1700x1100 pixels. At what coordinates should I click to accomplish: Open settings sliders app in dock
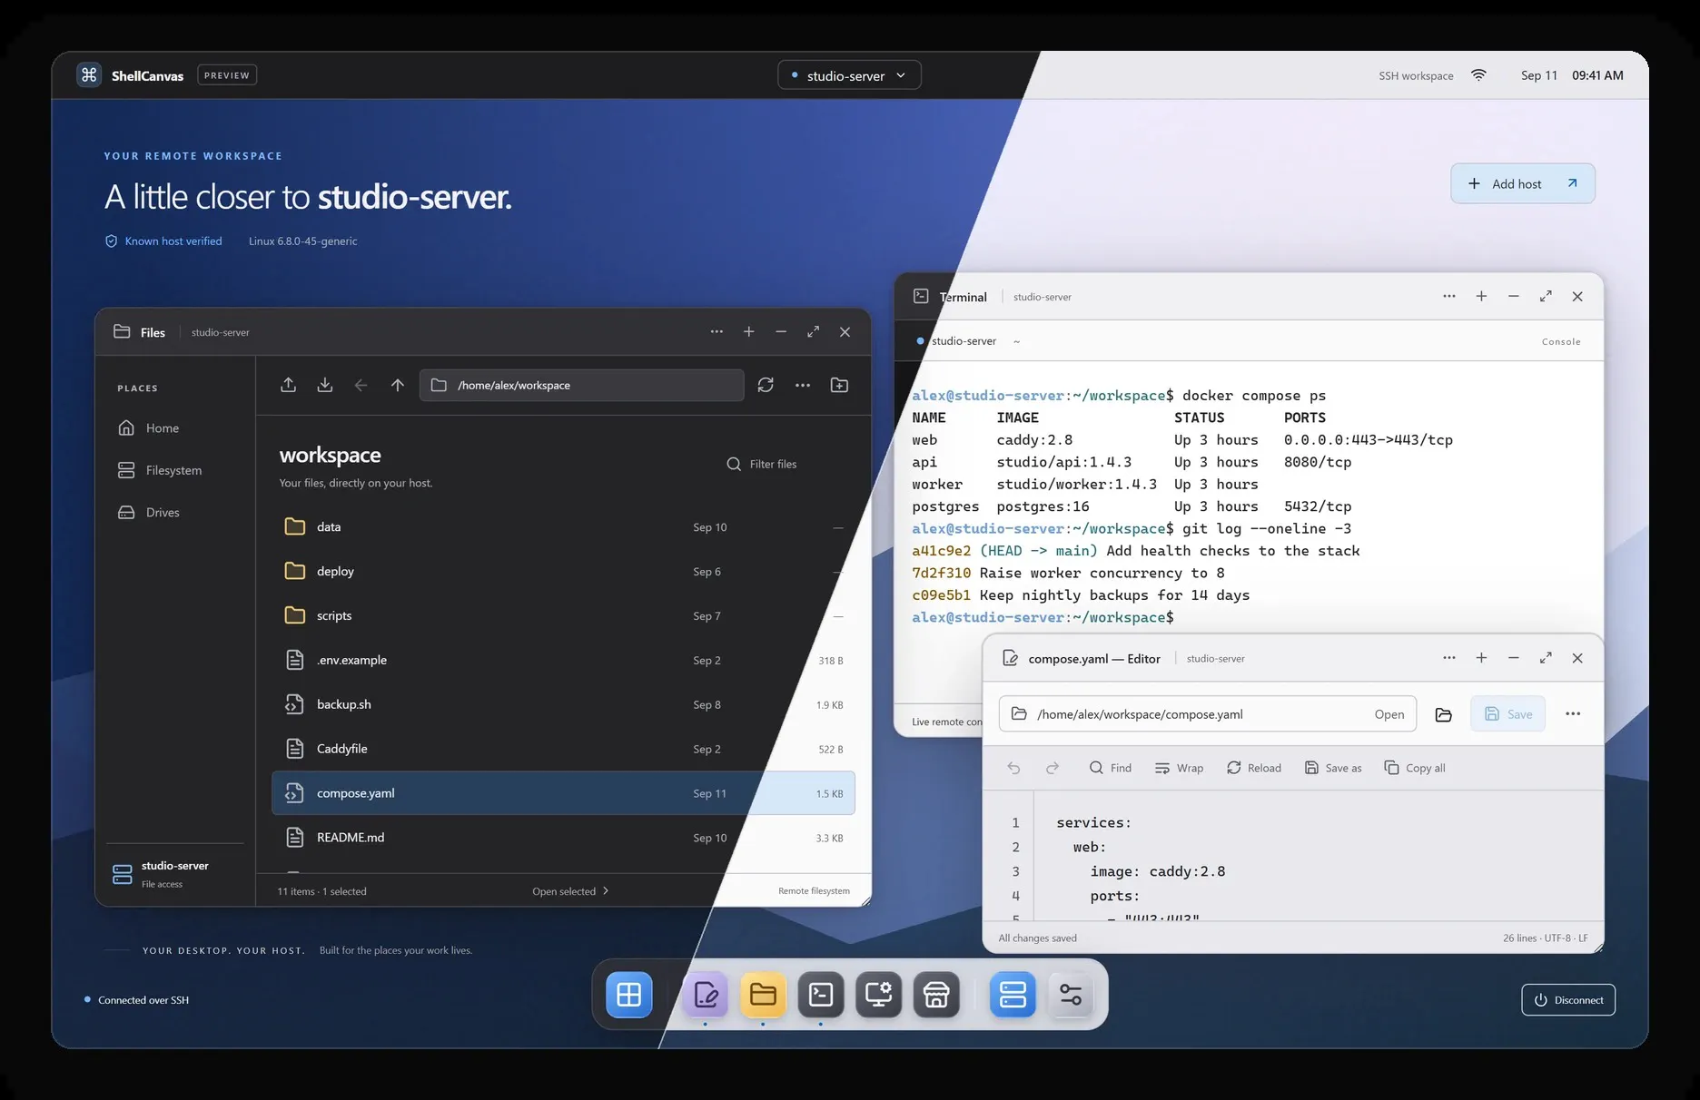1071,995
